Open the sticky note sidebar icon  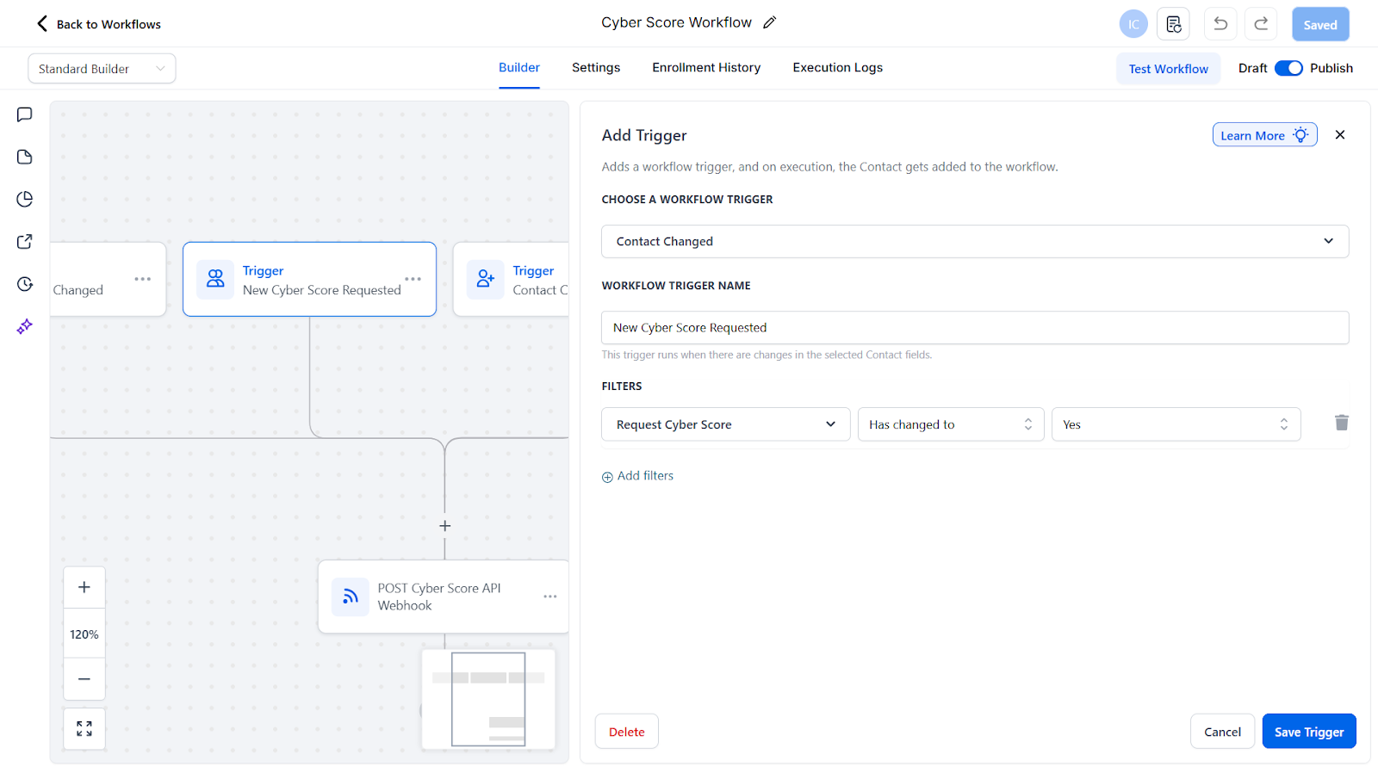(x=25, y=157)
